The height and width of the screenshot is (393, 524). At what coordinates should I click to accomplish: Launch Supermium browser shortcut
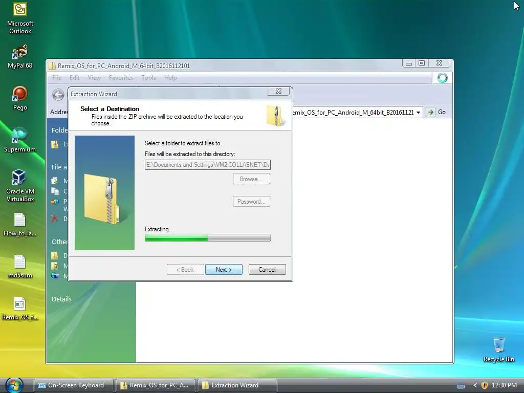tap(20, 140)
